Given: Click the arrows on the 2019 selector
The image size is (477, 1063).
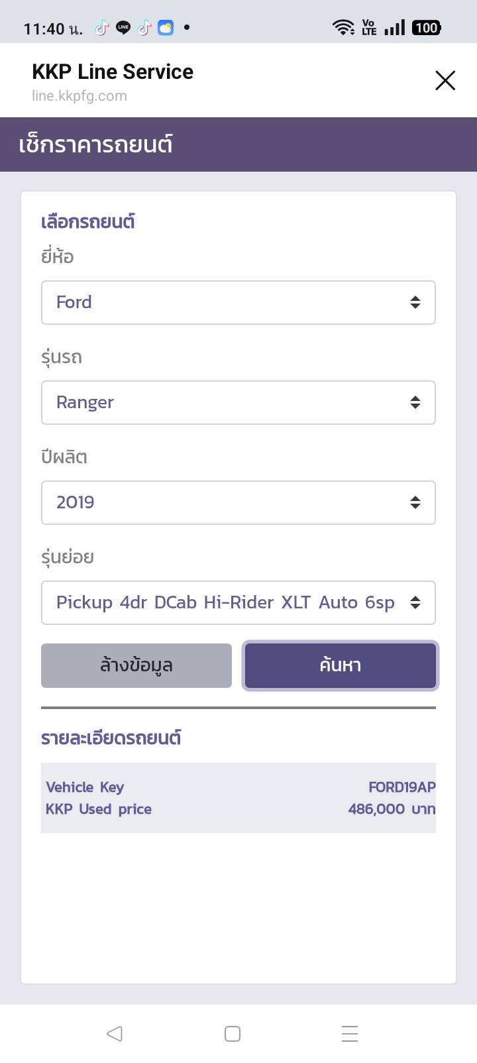Looking at the screenshot, I should pyautogui.click(x=415, y=503).
